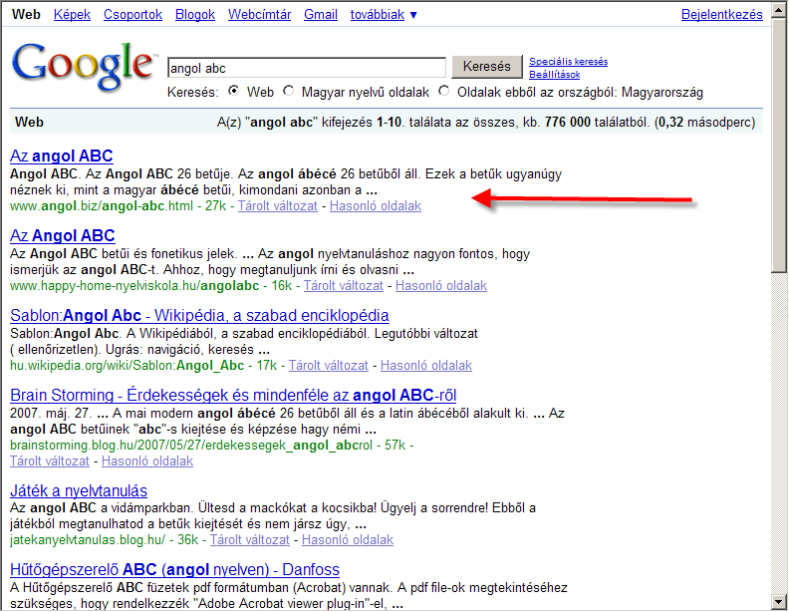Open the Csoportok tab link
The image size is (789, 612).
[x=132, y=15]
